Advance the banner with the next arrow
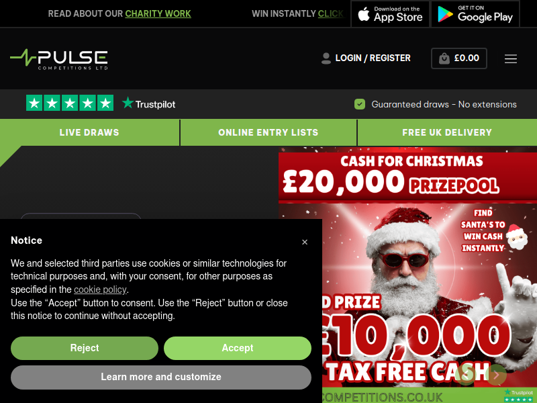Screen dimensions: 537x403 click(496, 375)
